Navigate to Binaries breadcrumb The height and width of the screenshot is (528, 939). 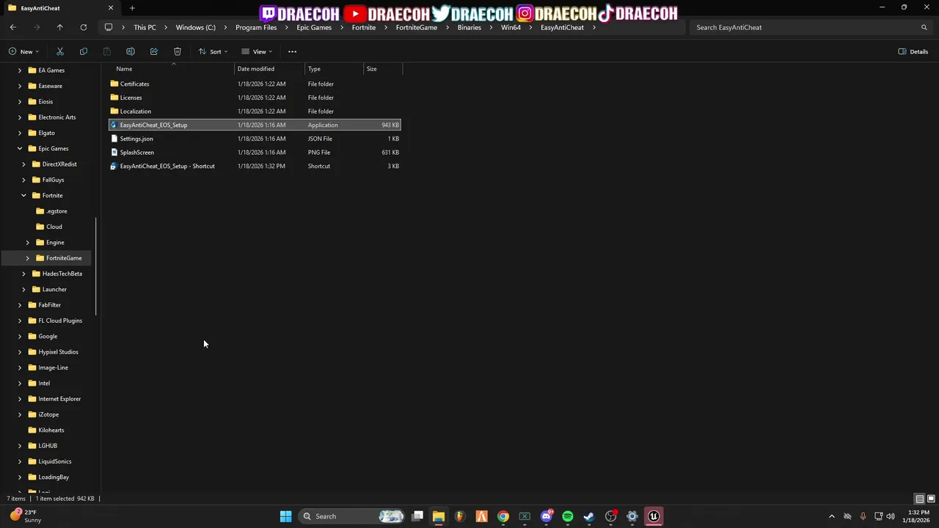(469, 27)
